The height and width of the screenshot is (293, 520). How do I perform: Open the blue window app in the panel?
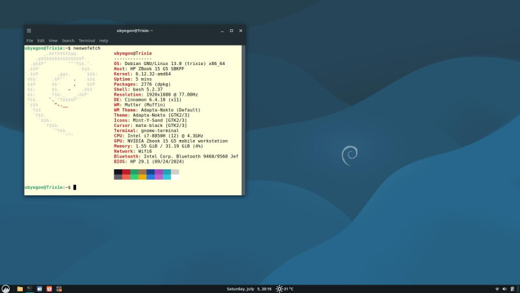point(40,289)
